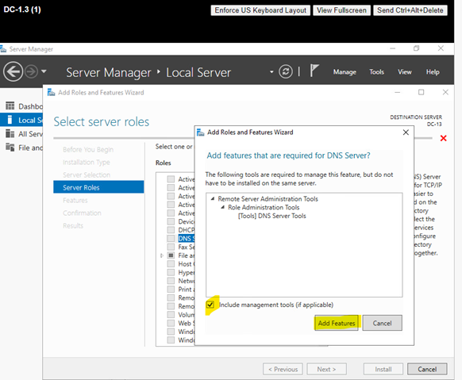The image size is (462, 380).
Task: Click the back arrow in Server Manager
Action: click(x=13, y=72)
